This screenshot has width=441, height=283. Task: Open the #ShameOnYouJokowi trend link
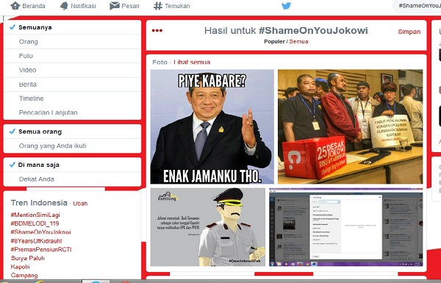coord(40,232)
